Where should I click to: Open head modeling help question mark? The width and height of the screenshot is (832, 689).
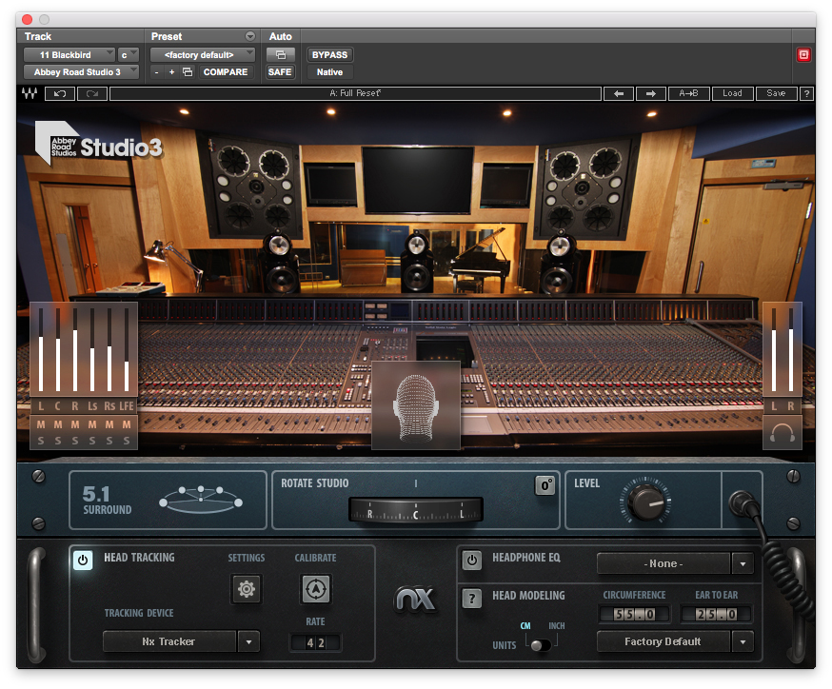pyautogui.click(x=471, y=598)
